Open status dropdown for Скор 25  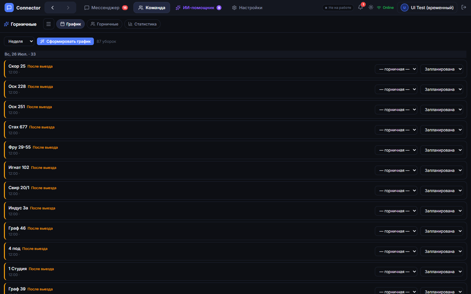click(442, 69)
